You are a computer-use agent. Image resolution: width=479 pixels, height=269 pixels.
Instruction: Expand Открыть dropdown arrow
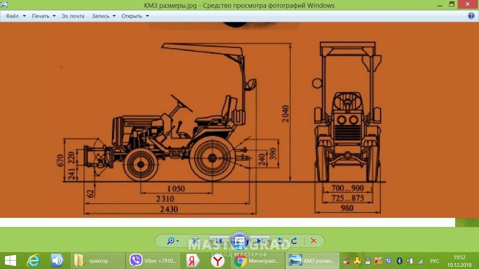coord(147,16)
